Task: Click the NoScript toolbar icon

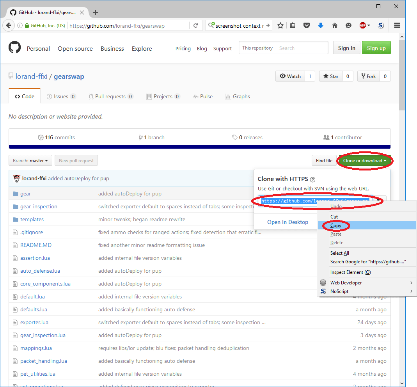Action: coord(381,25)
